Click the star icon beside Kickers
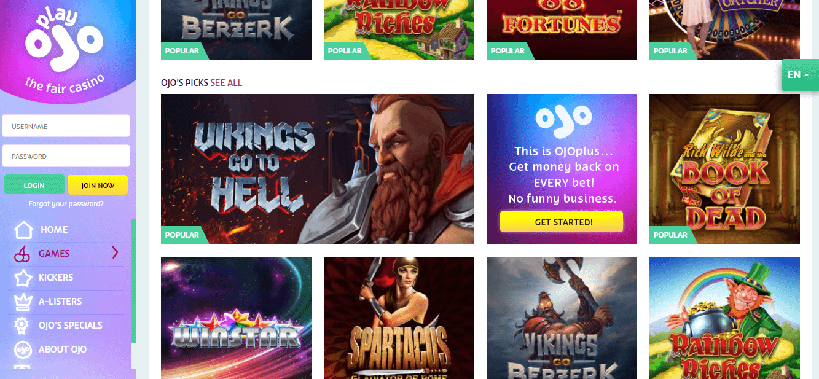This screenshot has height=379, width=819. pyautogui.click(x=23, y=278)
